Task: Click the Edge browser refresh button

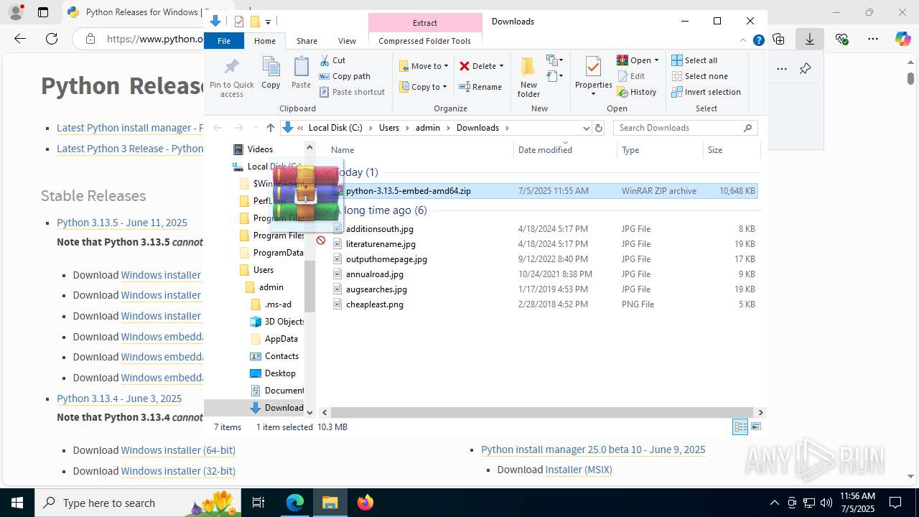Action: 52,39
